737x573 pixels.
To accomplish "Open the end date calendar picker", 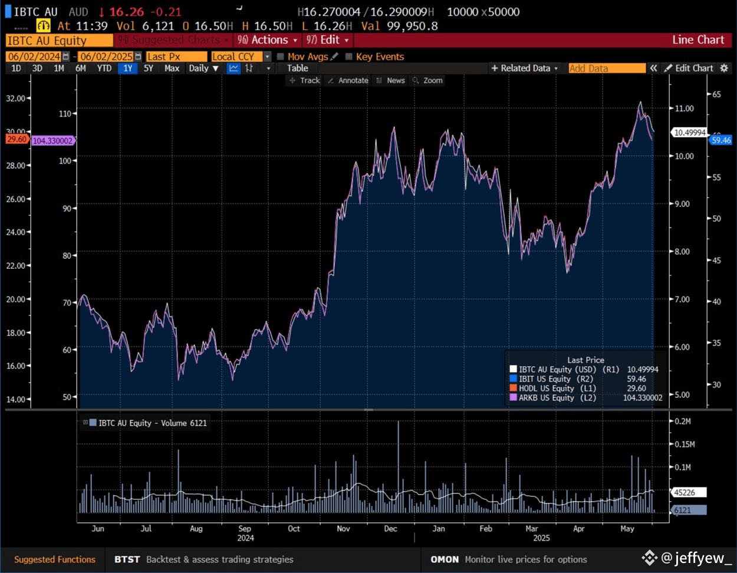I will click(x=137, y=57).
